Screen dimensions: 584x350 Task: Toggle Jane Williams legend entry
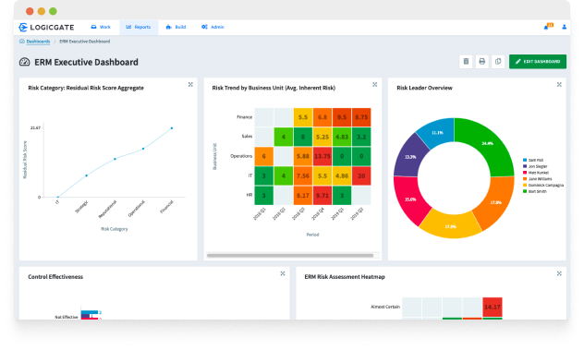[x=538, y=179]
